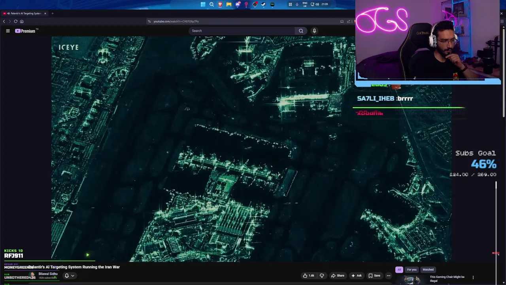
Task: Open volume control in the system tray
Action: point(317,4)
